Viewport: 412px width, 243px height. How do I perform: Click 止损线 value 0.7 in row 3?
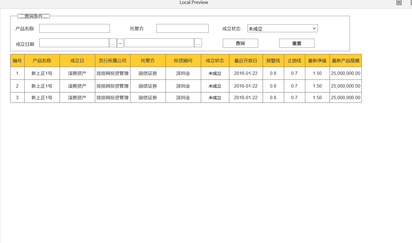[295, 97]
